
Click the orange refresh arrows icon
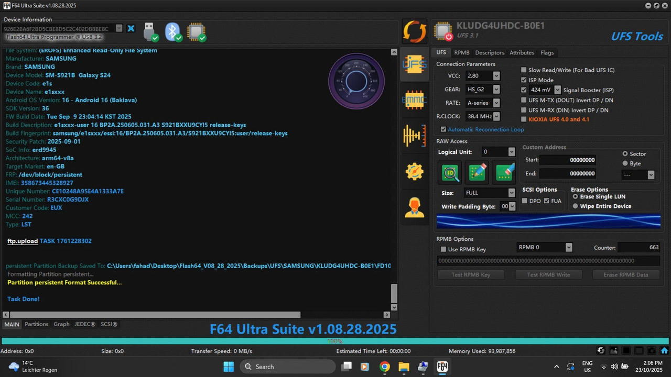click(414, 31)
